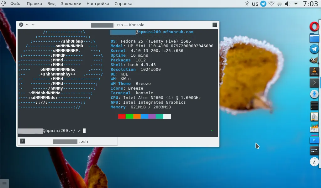Open the Правка menu

pos(34,4)
